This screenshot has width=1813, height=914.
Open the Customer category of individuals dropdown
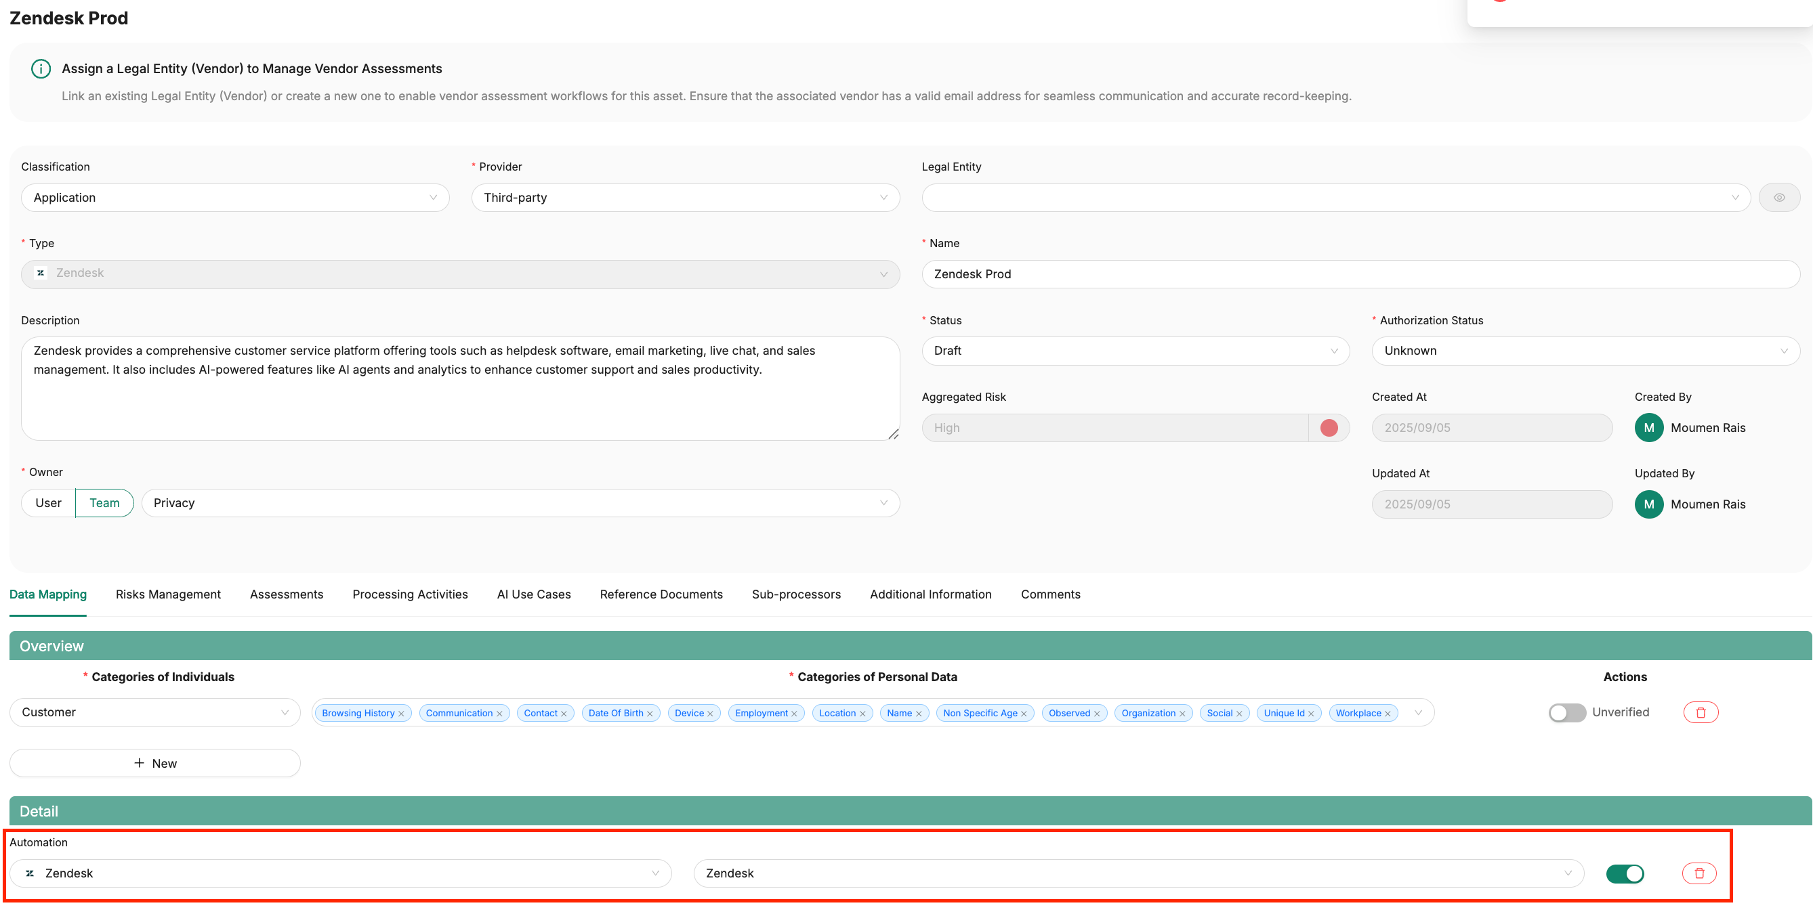(155, 712)
